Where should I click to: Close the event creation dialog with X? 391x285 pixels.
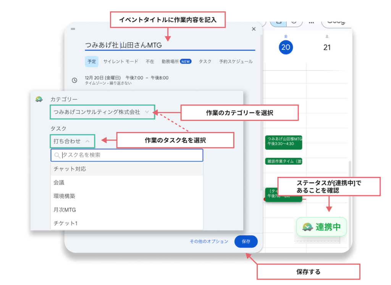254,29
